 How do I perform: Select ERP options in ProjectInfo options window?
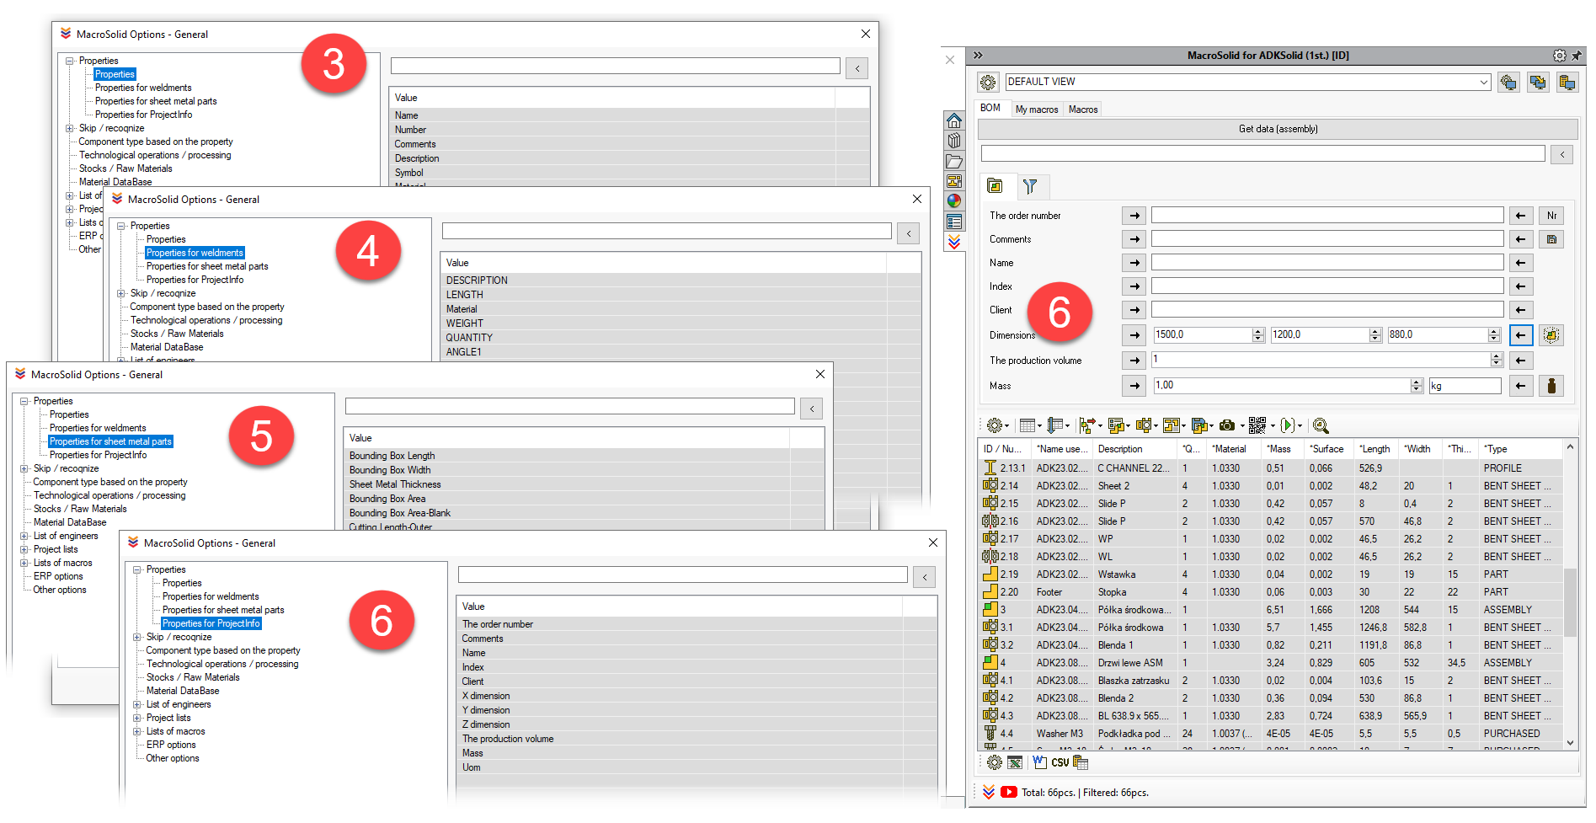click(171, 746)
